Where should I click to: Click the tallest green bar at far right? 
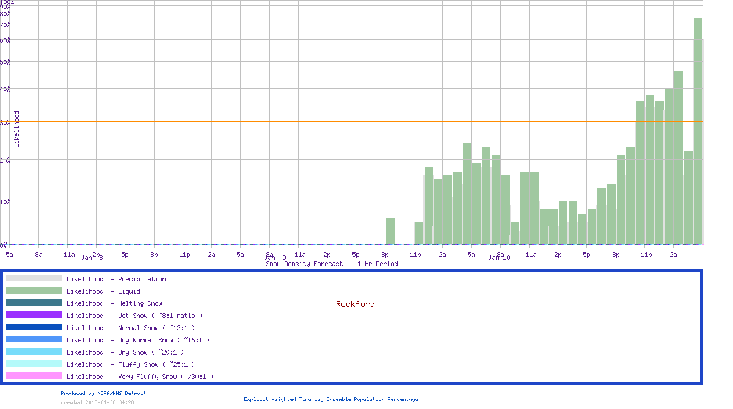tap(698, 131)
